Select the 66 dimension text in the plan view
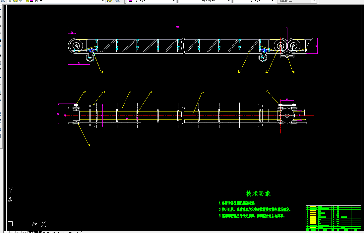 click(127, 118)
